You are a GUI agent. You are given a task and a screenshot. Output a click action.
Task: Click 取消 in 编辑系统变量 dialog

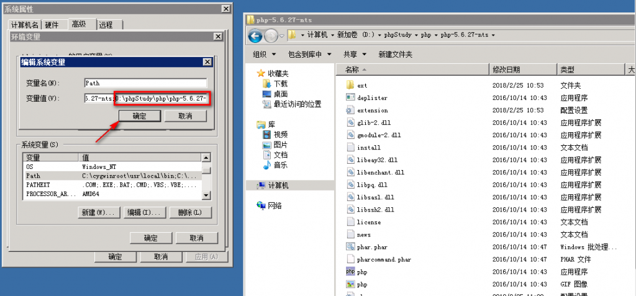pos(185,116)
